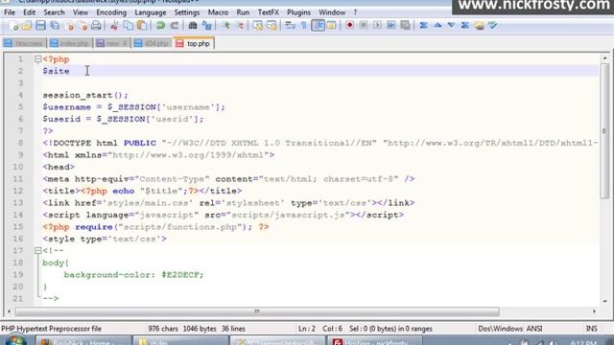Open Find dialog with binoculars icon

tap(193, 26)
